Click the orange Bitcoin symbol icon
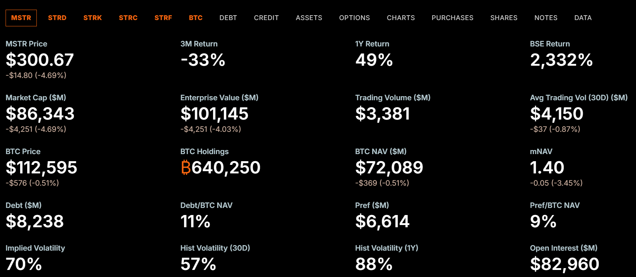Screen dimensions: 636x277 [185, 167]
